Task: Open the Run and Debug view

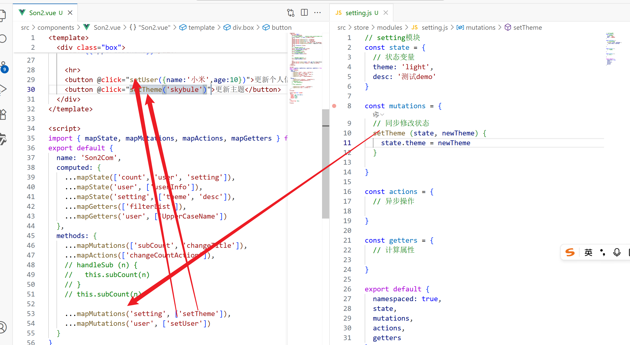Action: tap(3, 89)
